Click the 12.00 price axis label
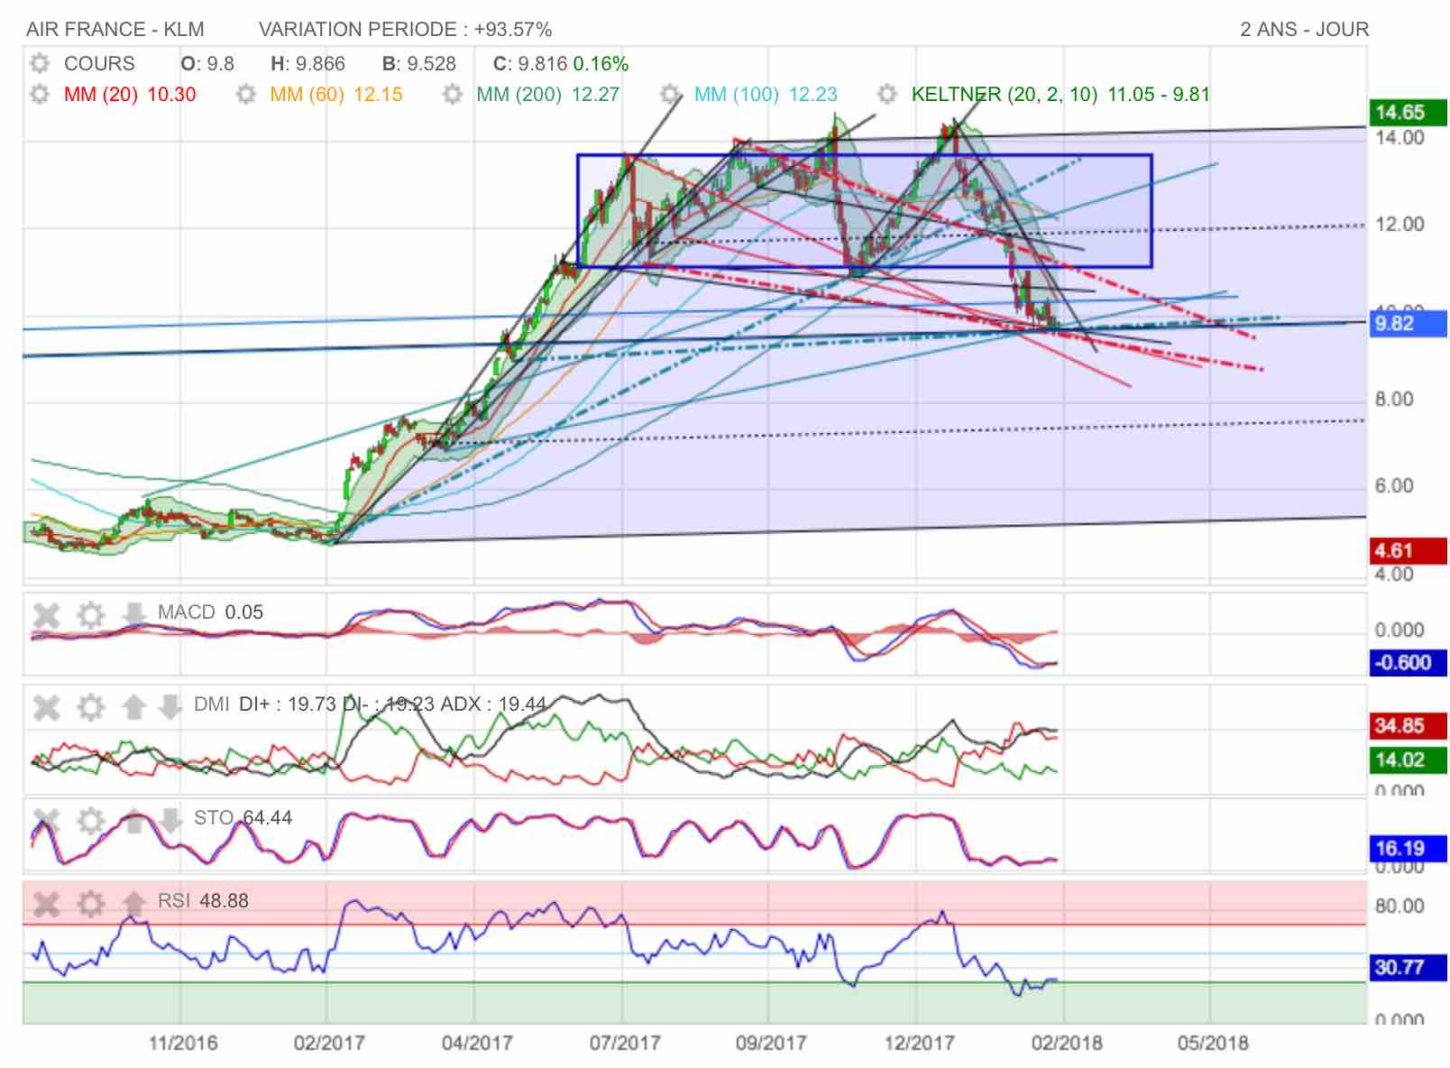This screenshot has height=1068, width=1450. pos(1400,225)
